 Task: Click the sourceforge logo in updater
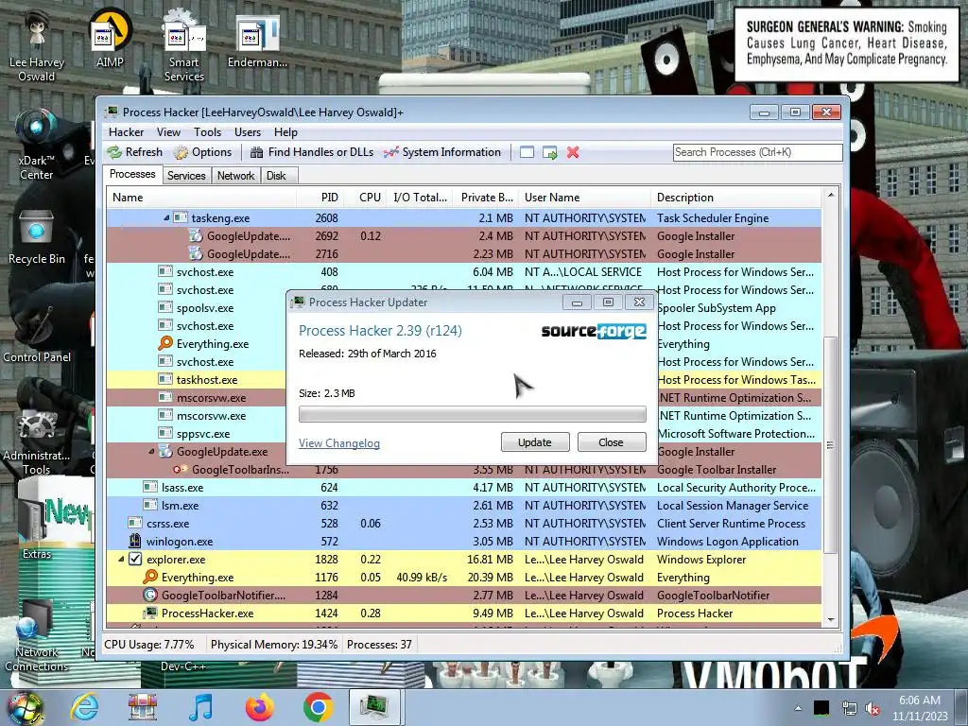click(594, 332)
